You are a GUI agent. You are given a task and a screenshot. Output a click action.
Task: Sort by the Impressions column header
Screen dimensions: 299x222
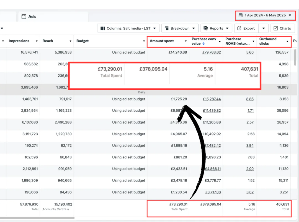(x=19, y=41)
